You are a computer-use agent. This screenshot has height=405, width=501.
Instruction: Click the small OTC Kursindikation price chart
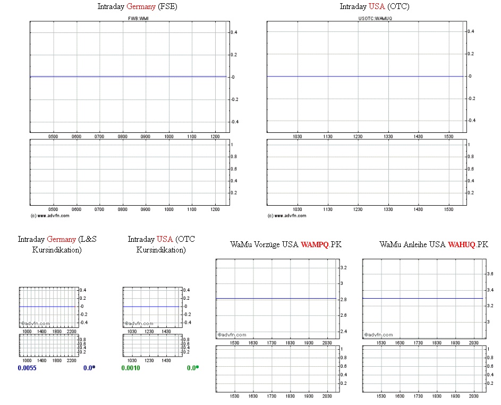pyautogui.click(x=152, y=307)
